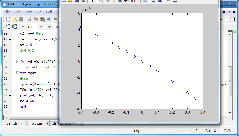Click the vertical scrollbar thumb

click(x=230, y=81)
